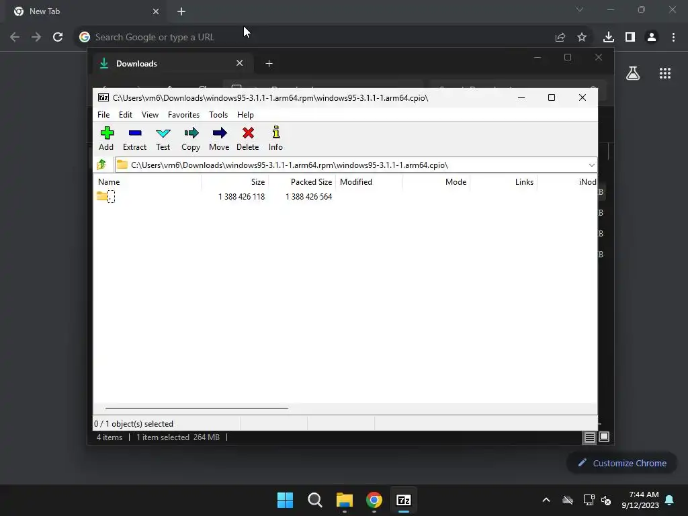Close the Chrome New Tab tab

click(156, 11)
